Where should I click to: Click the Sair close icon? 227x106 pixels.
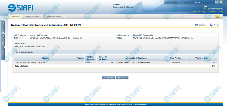tap(221, 2)
